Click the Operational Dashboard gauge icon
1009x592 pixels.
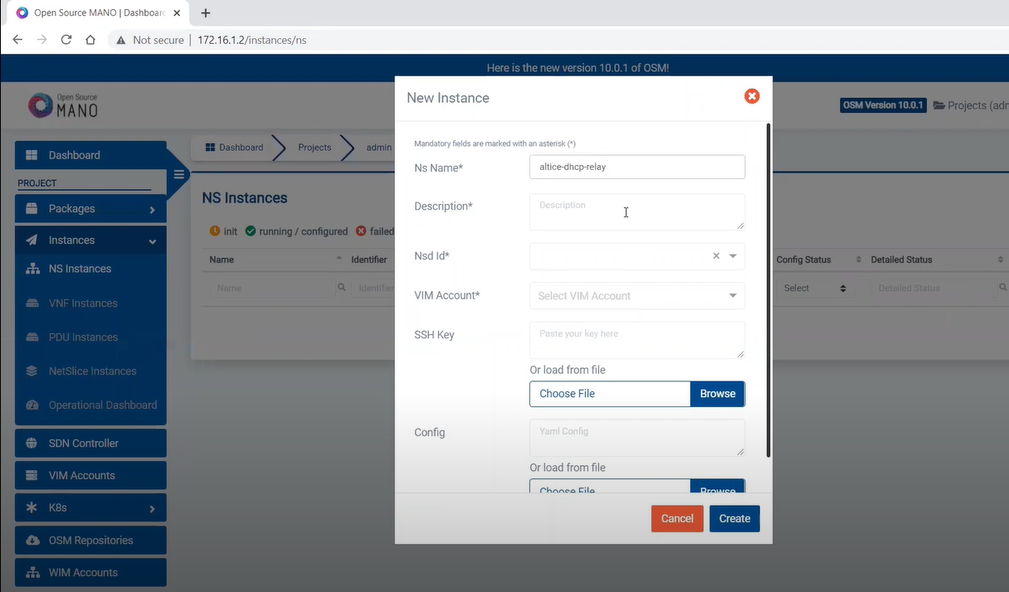[x=32, y=405]
